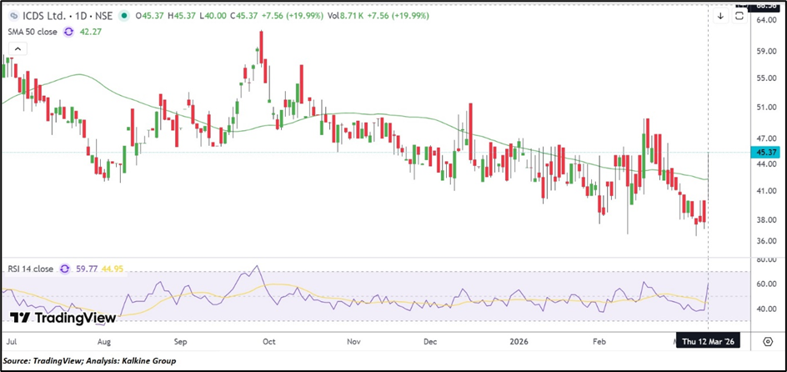Click the RSI 14 refresh icon
The height and width of the screenshot is (372, 787).
point(62,269)
